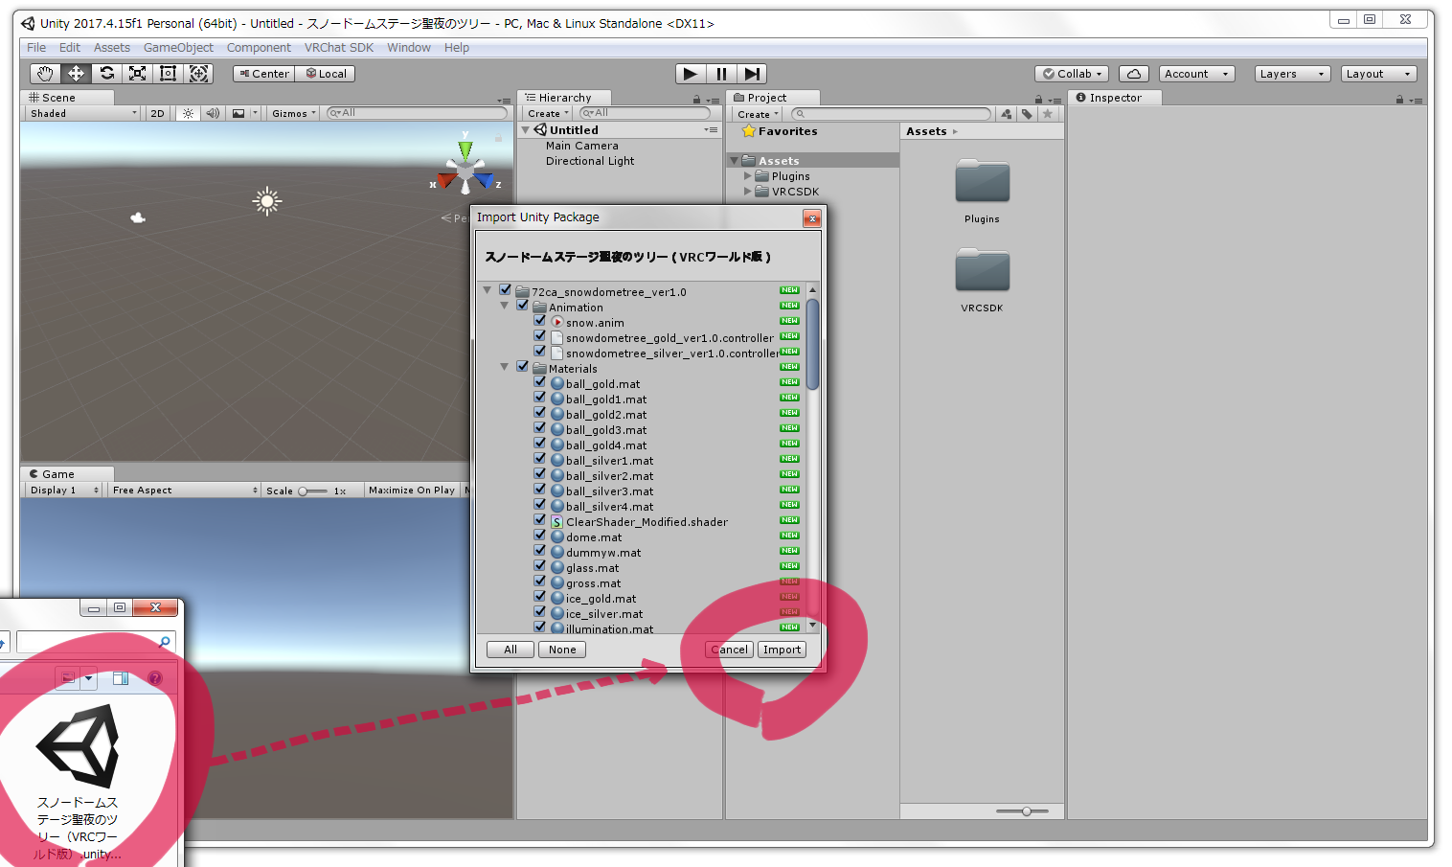Click the camera gizmo in scene
Image resolution: width=1452 pixels, height=867 pixels.
[x=138, y=218]
